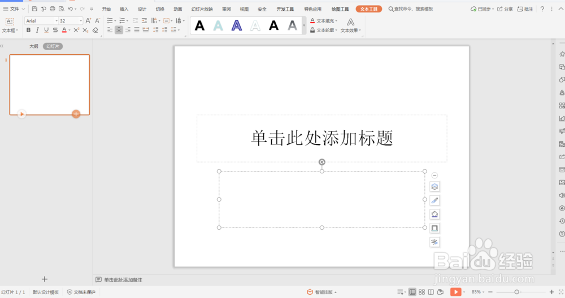This screenshot has height=298, width=565.
Task: Collapse the slide panel with the double chevron
Action: click(2, 46)
